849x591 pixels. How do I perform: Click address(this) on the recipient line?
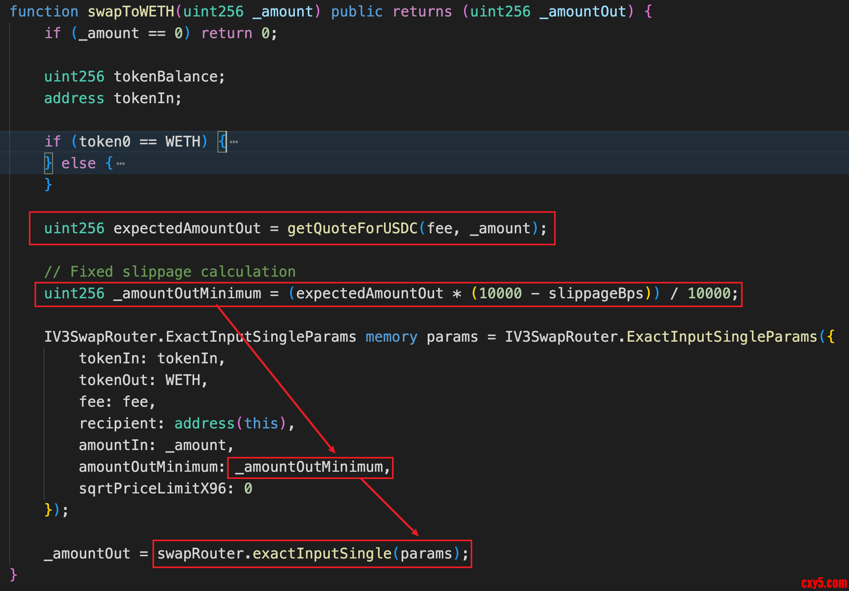(230, 424)
